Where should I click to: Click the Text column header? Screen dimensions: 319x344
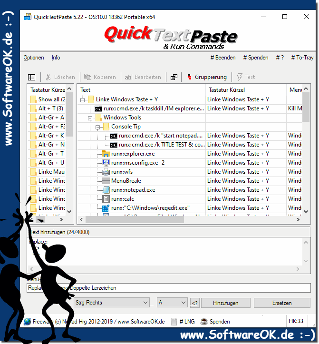pyautogui.click(x=141, y=90)
